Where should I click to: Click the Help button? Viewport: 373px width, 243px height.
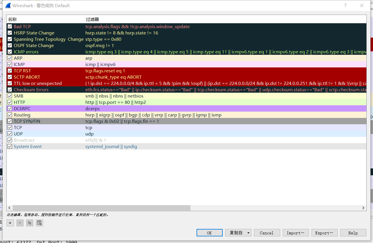353,233
